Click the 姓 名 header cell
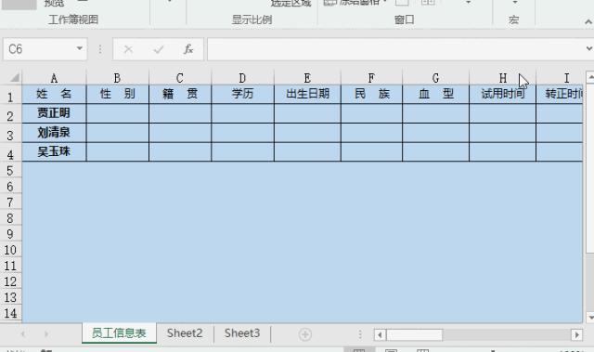The height and width of the screenshot is (352, 594). [54, 94]
